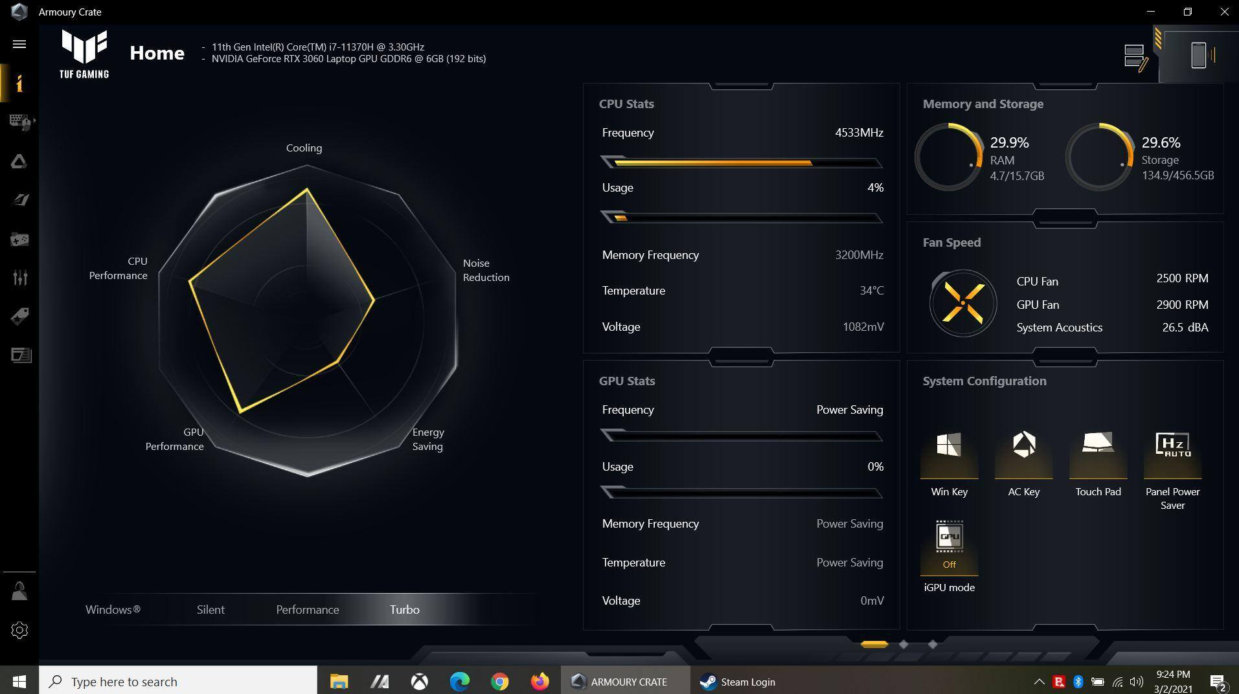Open the Device keyboard sidebar icon

19,122
